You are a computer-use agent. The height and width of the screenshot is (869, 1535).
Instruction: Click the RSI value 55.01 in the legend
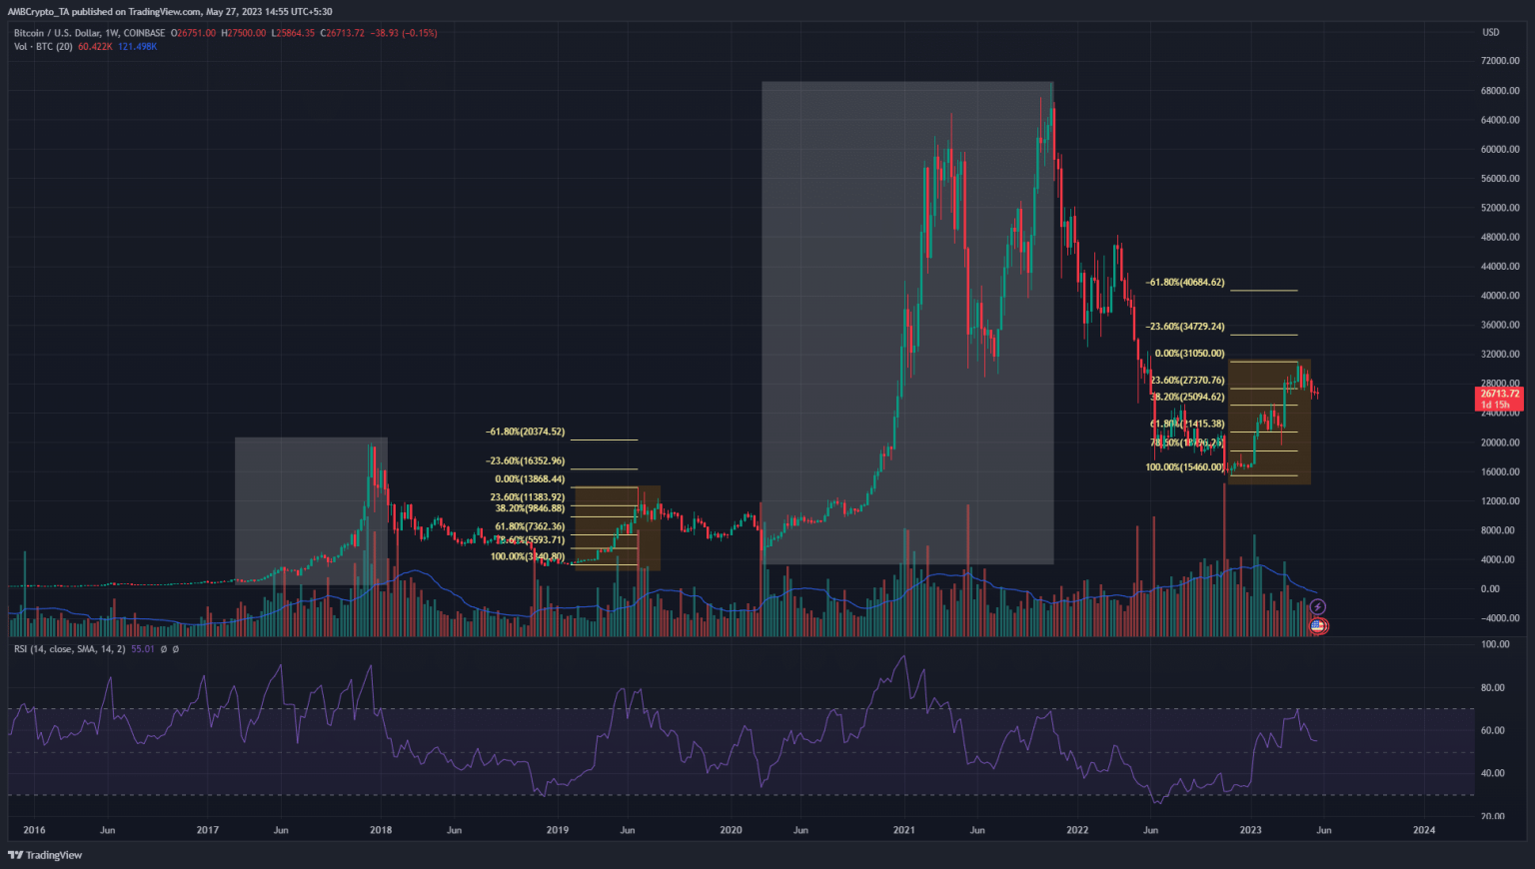(144, 650)
